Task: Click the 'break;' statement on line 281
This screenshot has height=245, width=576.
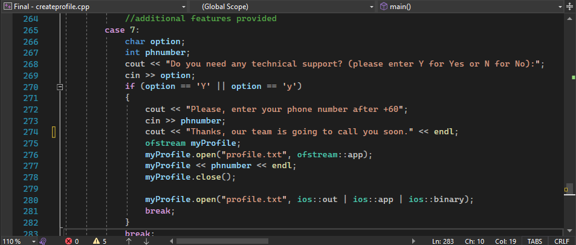Action: pyautogui.click(x=160, y=211)
